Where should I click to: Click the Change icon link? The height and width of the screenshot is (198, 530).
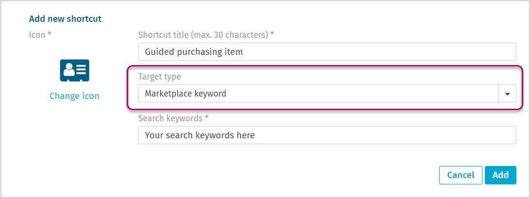click(x=74, y=96)
